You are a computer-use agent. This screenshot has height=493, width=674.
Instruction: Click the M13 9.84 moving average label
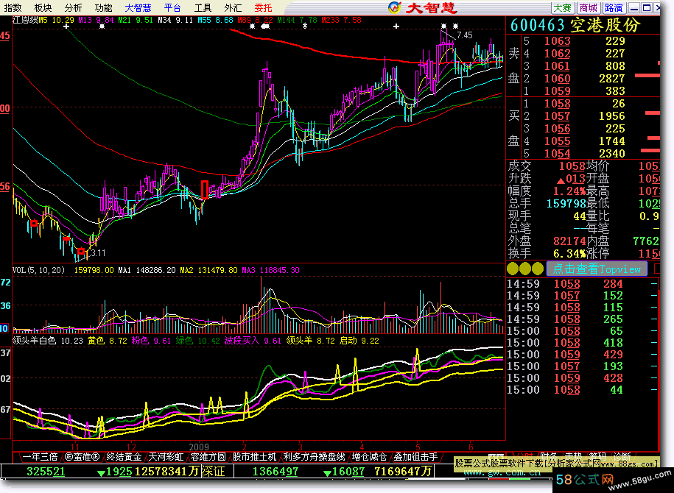[x=96, y=20]
